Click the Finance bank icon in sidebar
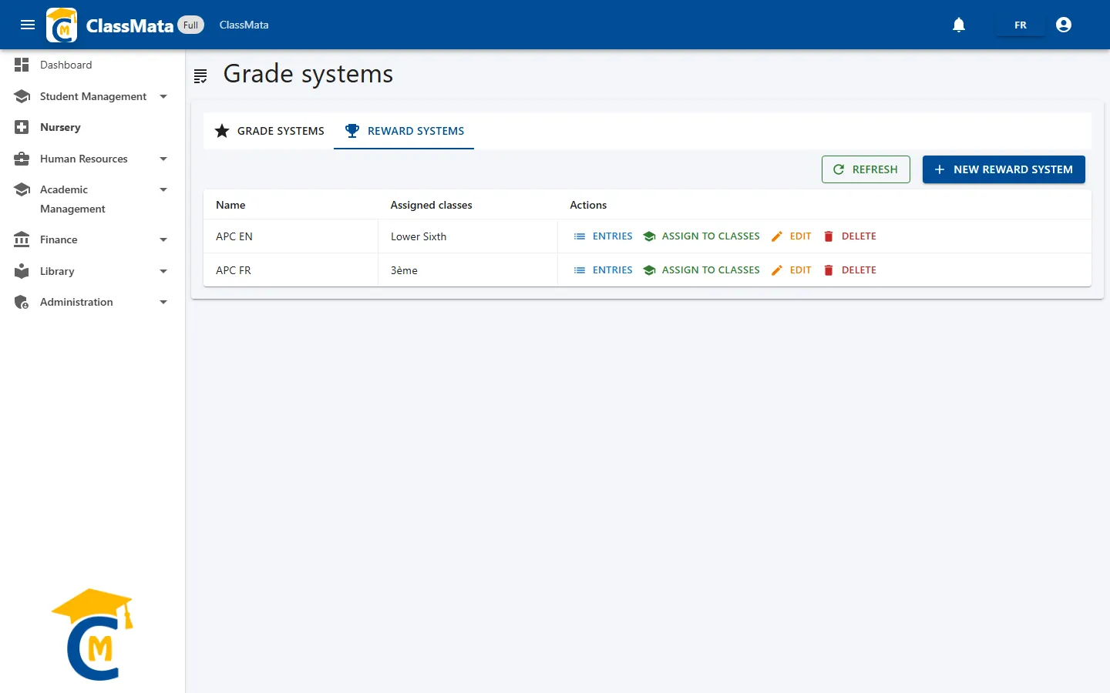 [x=22, y=239]
